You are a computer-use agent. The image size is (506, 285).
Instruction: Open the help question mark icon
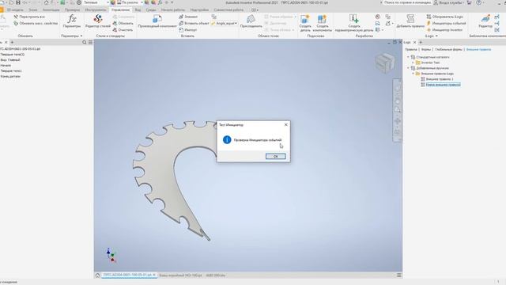[479, 2]
